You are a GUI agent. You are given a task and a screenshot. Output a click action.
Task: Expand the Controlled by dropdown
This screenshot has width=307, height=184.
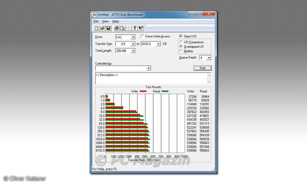(149, 68)
